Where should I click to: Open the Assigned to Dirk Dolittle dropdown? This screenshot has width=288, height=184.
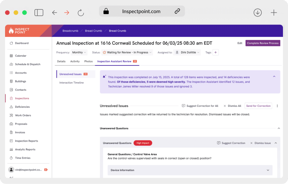187,52
